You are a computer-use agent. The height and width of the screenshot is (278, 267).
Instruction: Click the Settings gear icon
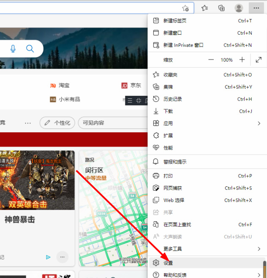click(x=156, y=263)
